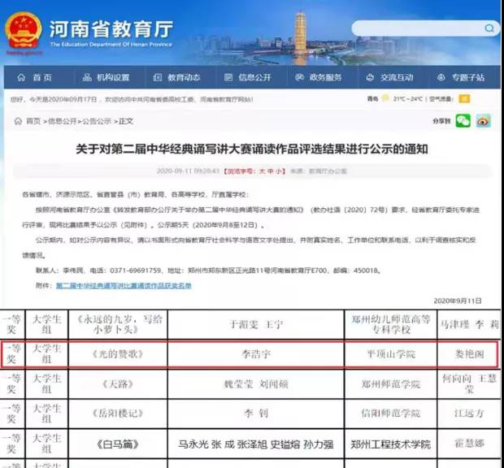Click the 政务服务 icon

(300, 77)
